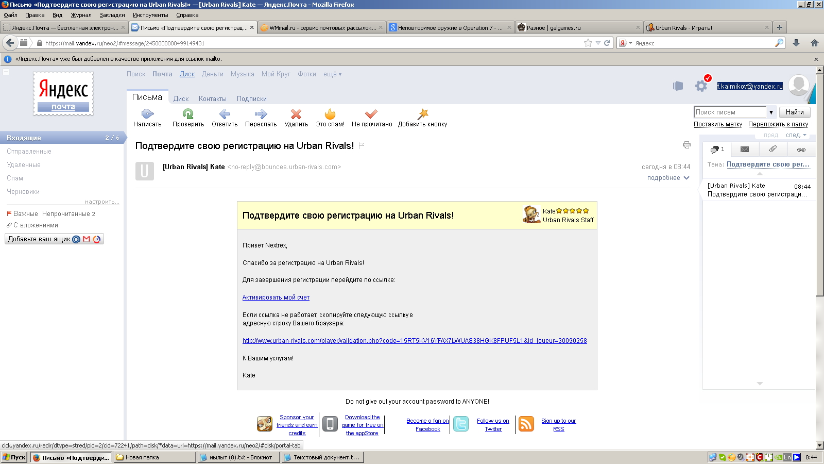
Task: Expand подробнее message details
Action: coord(668,178)
